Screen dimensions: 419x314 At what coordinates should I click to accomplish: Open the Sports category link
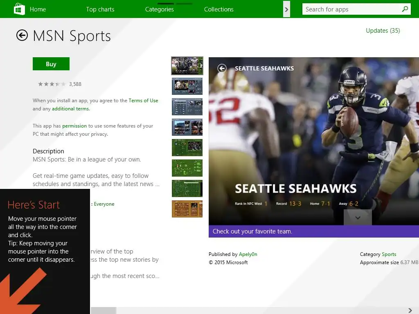[x=389, y=254]
